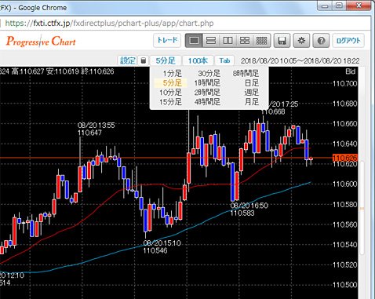375x299 pixels.
Task: Open settings via the gear icon
Action: pos(301,41)
